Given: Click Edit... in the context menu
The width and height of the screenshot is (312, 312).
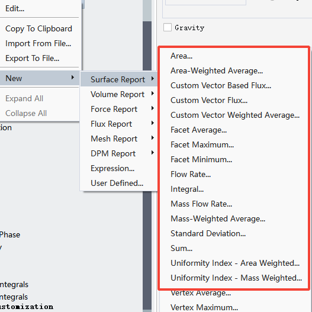Looking at the screenshot, I should coord(15,9).
